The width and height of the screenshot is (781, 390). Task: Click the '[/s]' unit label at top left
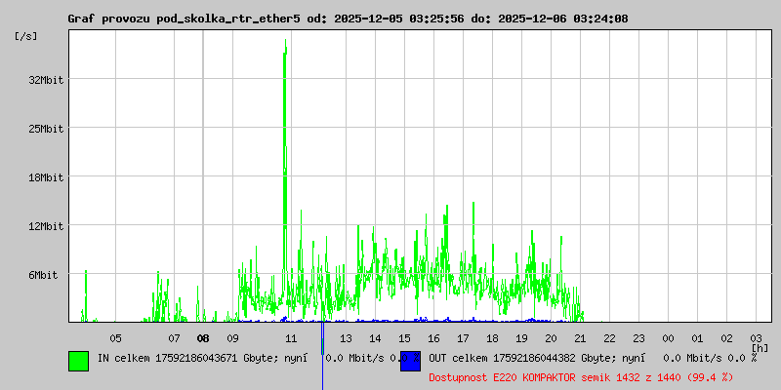26,36
